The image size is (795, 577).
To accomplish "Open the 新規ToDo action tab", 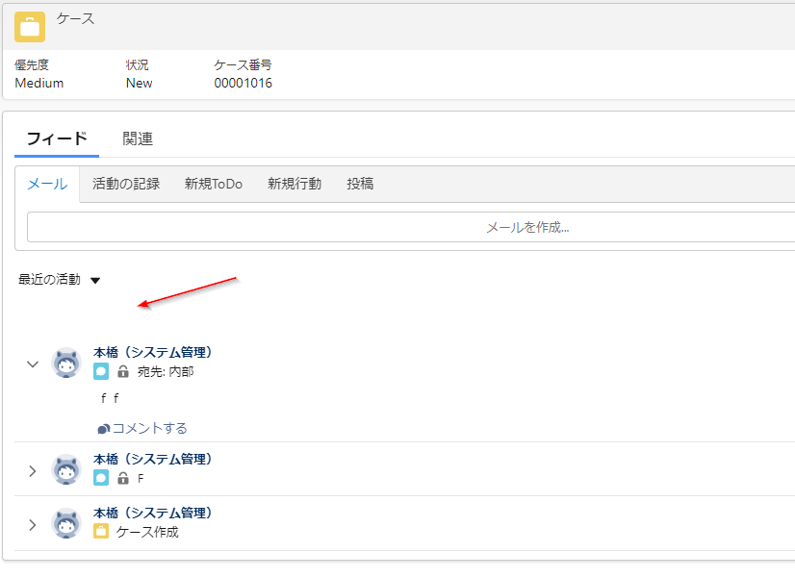I will 214,184.
